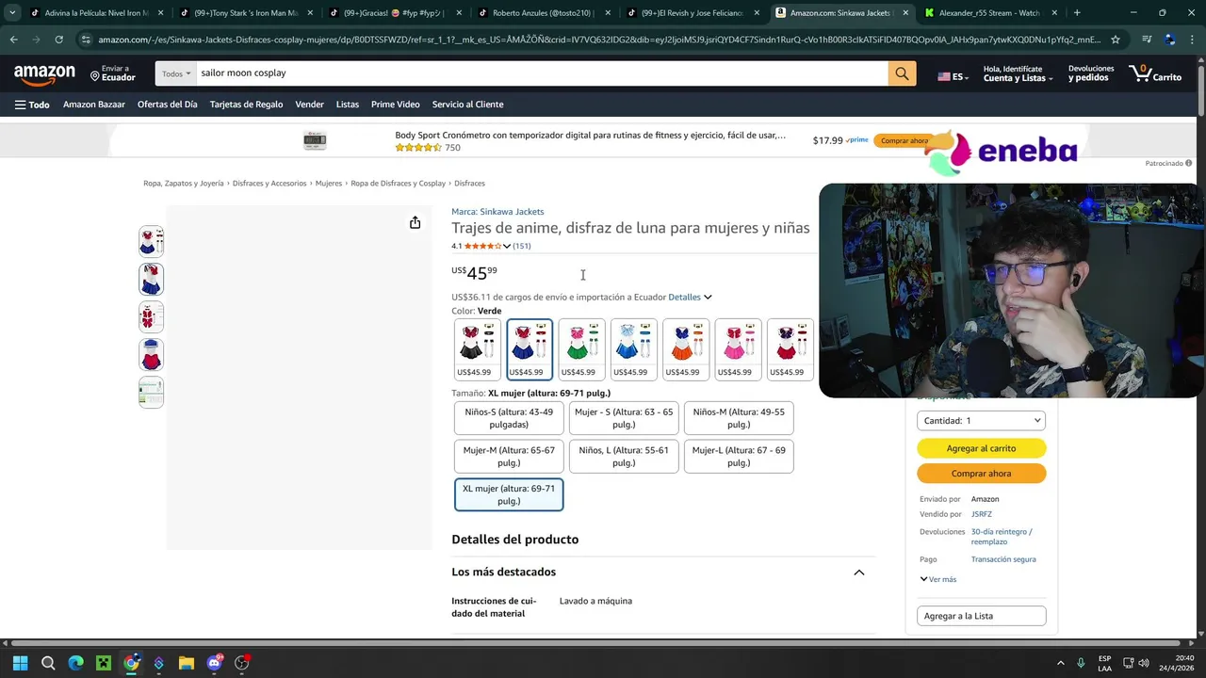Click the Amazon logo
1206x678 pixels.
[x=44, y=73]
